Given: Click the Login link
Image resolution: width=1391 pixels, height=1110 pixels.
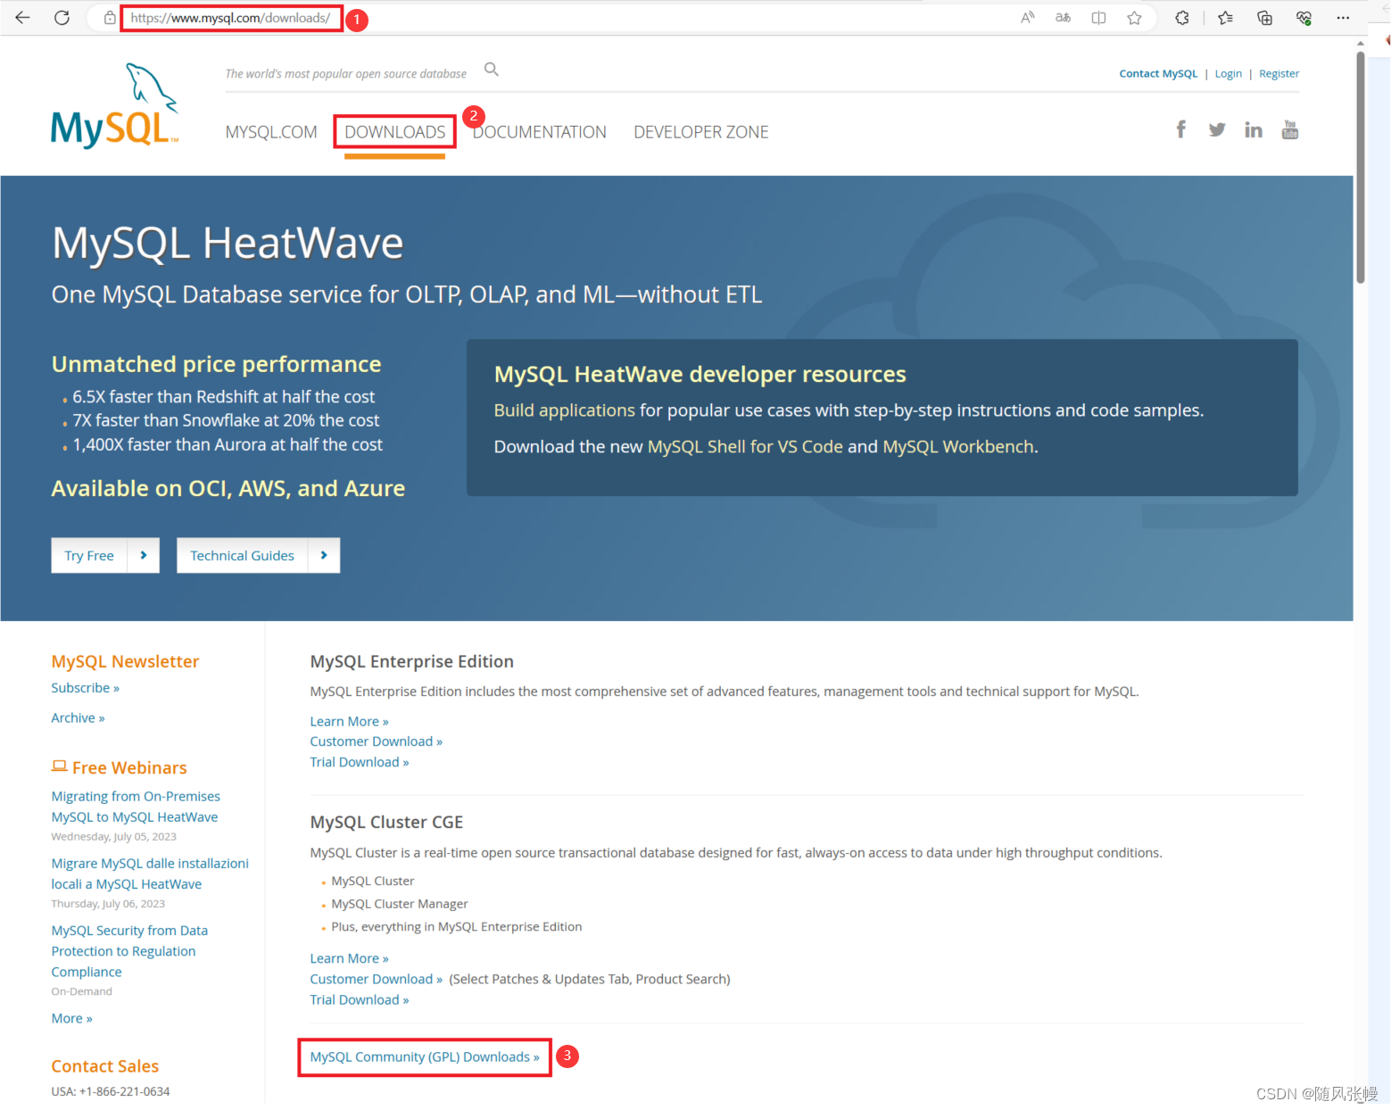Looking at the screenshot, I should point(1228,74).
